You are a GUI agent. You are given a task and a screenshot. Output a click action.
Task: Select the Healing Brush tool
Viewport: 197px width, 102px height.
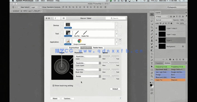tap(152, 34)
